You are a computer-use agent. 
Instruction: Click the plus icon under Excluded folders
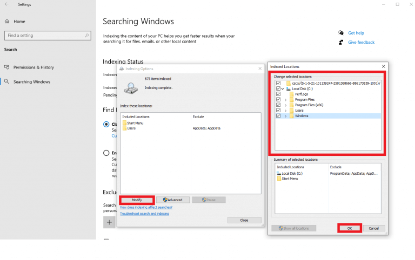109,222
